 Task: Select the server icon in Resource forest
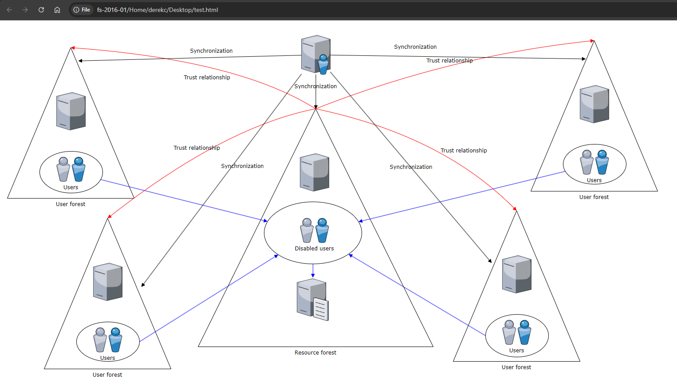[x=315, y=172]
